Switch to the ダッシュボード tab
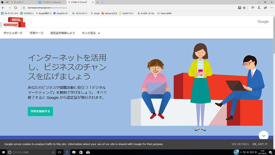Screen dimensions: 275x155 coord(24,2)
